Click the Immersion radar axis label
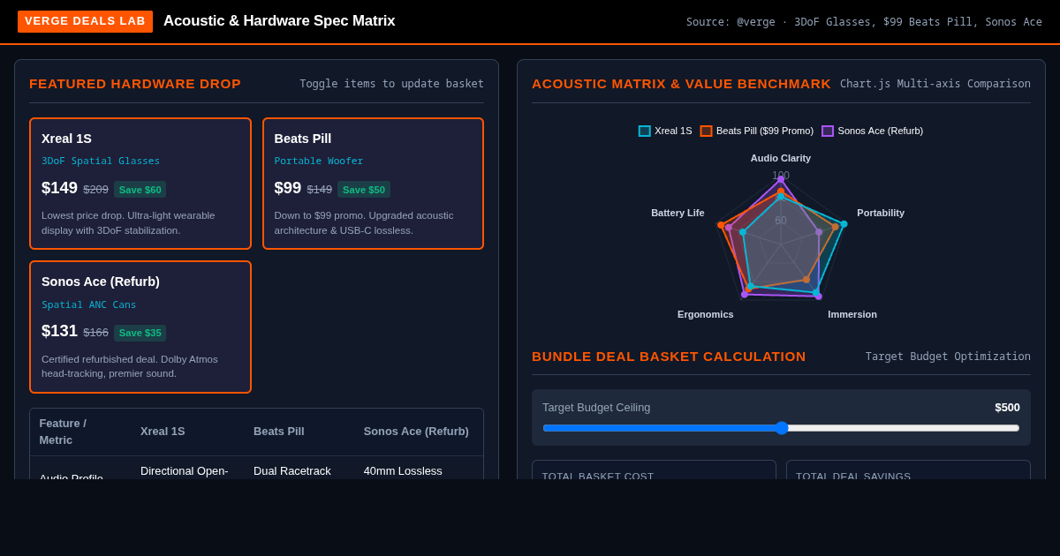Screen dimensions: 1060x556 click(x=852, y=314)
